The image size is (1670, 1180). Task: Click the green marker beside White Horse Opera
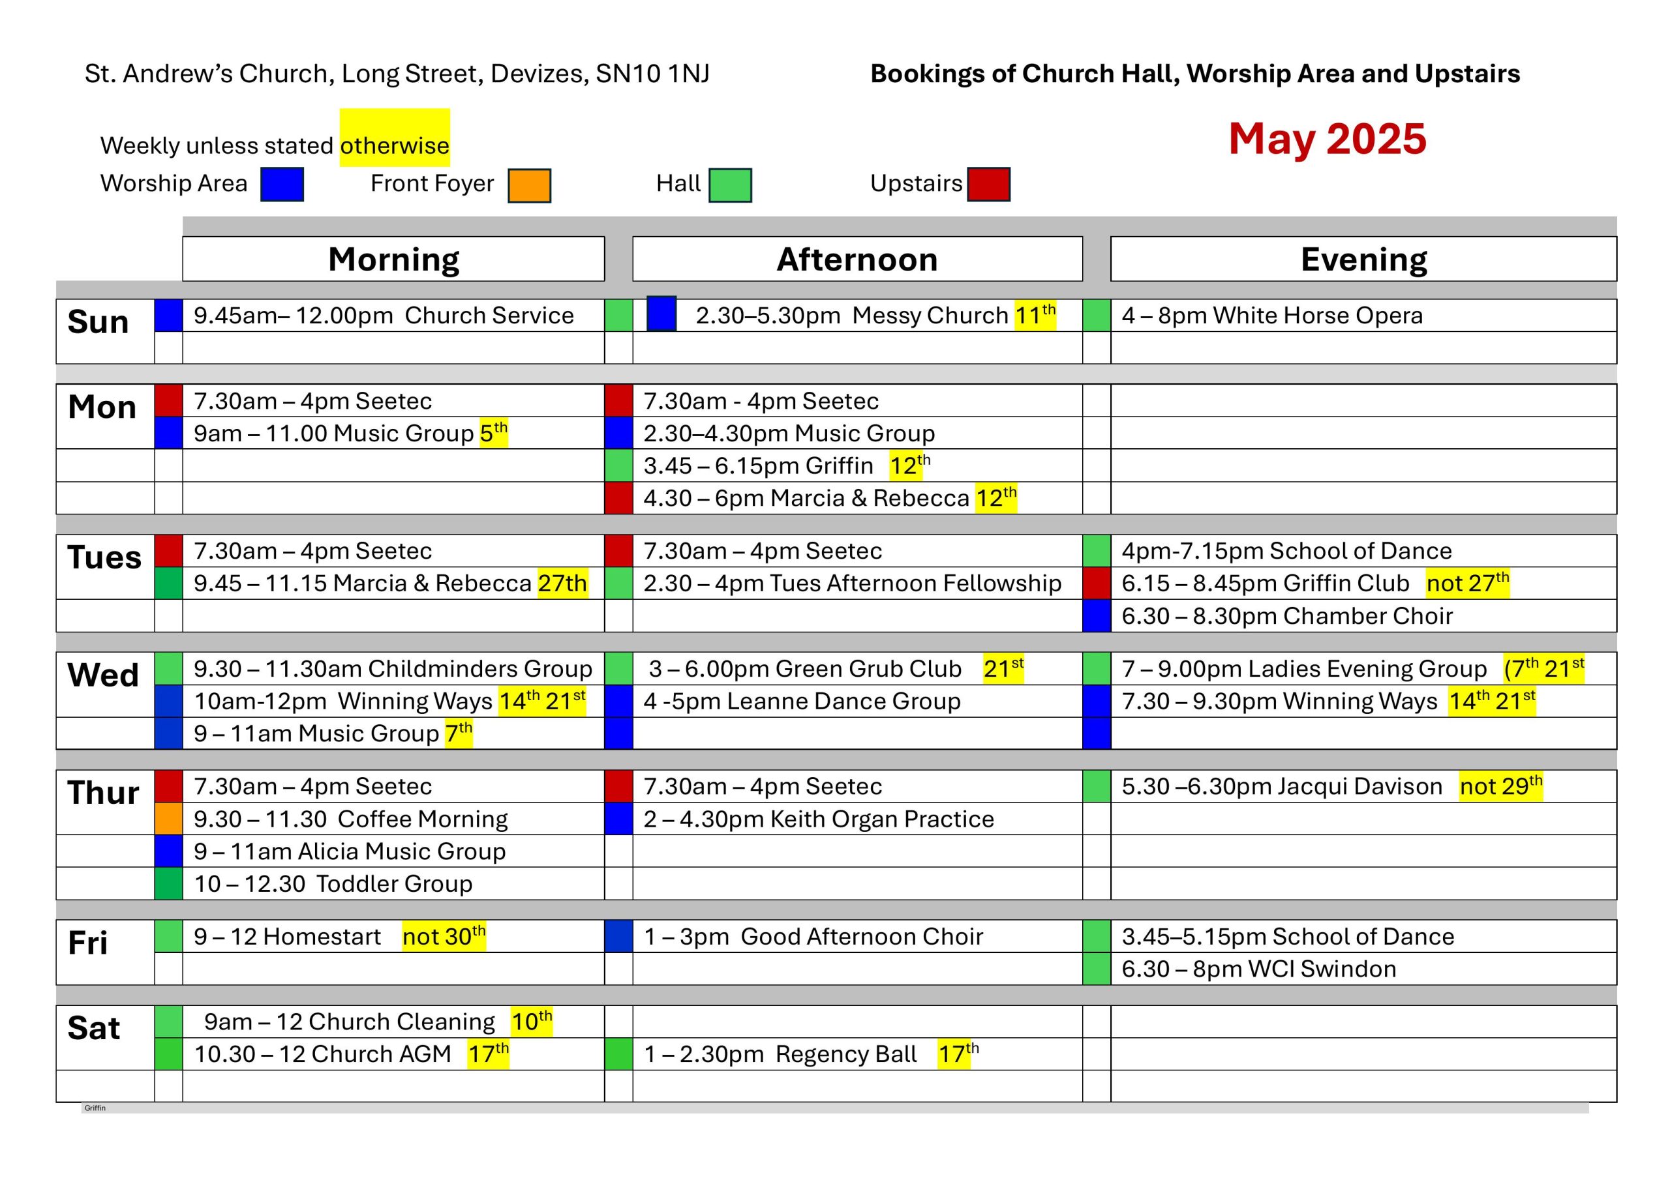click(x=1097, y=316)
